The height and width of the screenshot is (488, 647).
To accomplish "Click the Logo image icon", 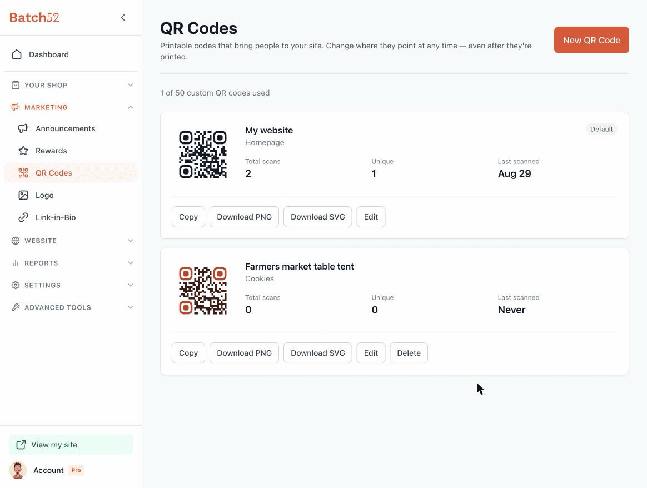I will click(23, 195).
